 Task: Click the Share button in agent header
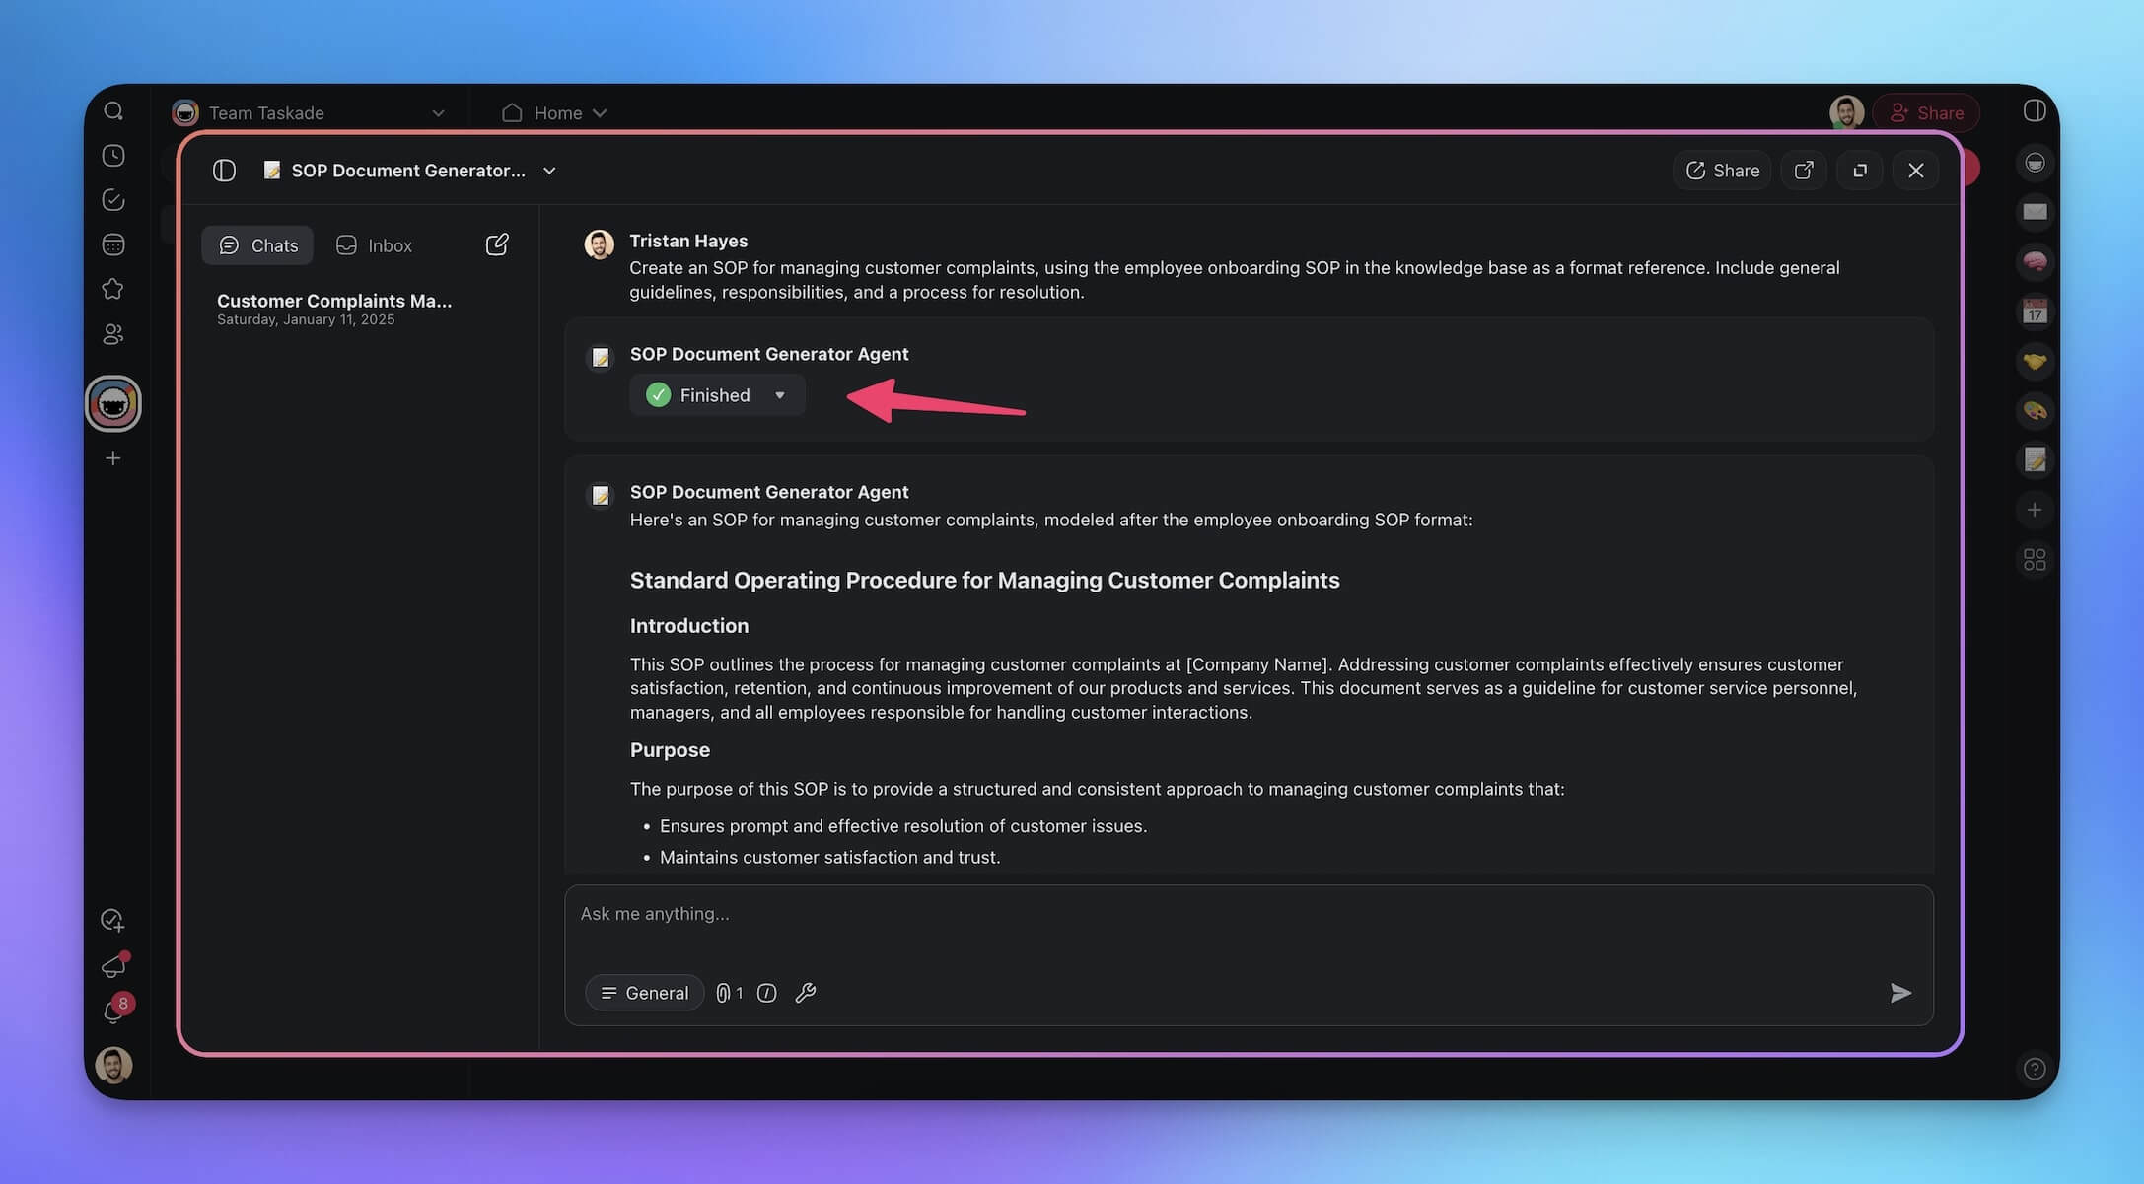1722,171
